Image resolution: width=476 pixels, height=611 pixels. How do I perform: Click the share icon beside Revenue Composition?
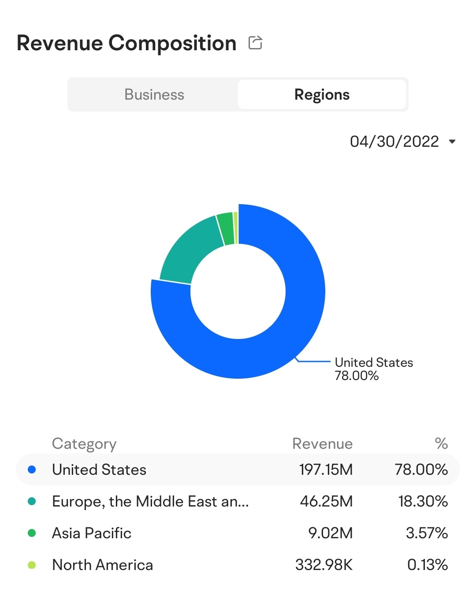(x=255, y=43)
